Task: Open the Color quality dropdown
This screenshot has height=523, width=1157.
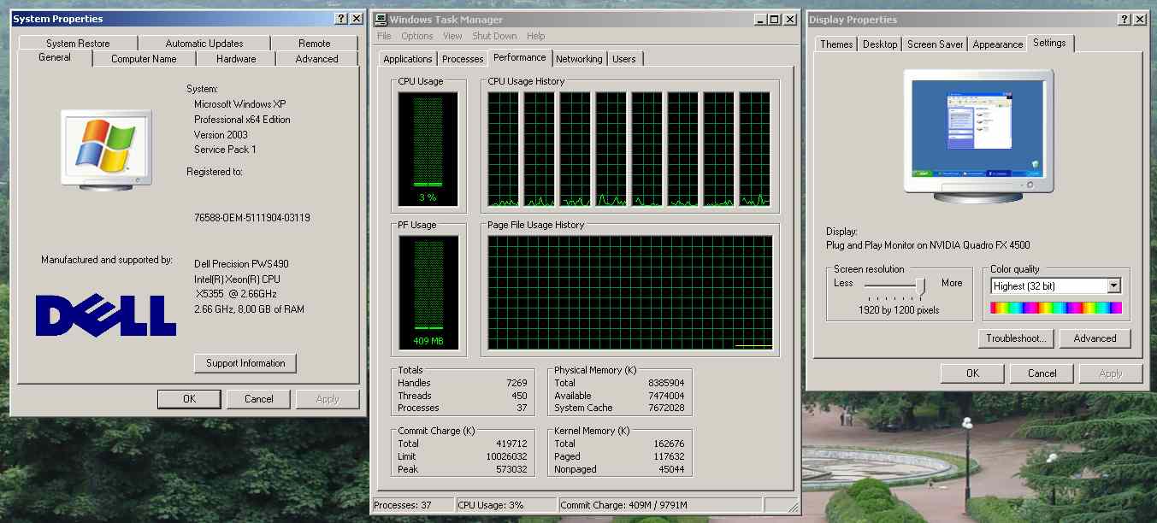Action: pyautogui.click(x=1113, y=286)
